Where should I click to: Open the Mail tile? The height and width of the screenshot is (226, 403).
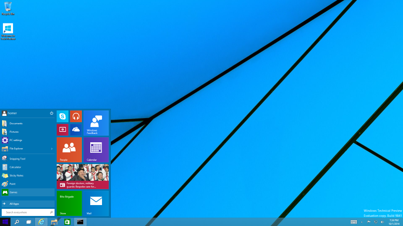(x=96, y=203)
